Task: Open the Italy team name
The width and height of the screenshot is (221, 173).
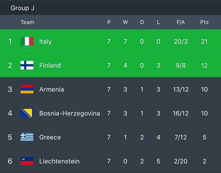Action: (x=45, y=41)
